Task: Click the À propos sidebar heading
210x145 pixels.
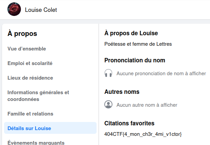Action: [22, 34]
